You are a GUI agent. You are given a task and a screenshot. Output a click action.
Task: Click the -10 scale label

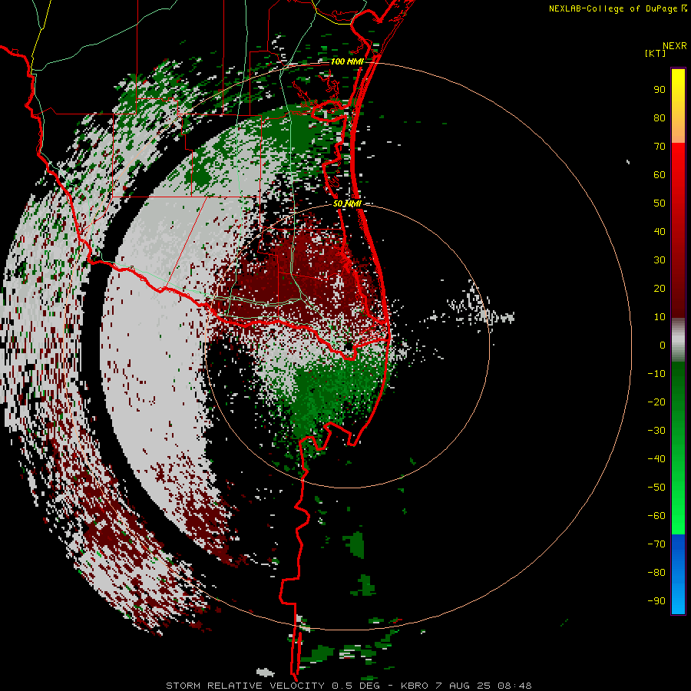(656, 374)
